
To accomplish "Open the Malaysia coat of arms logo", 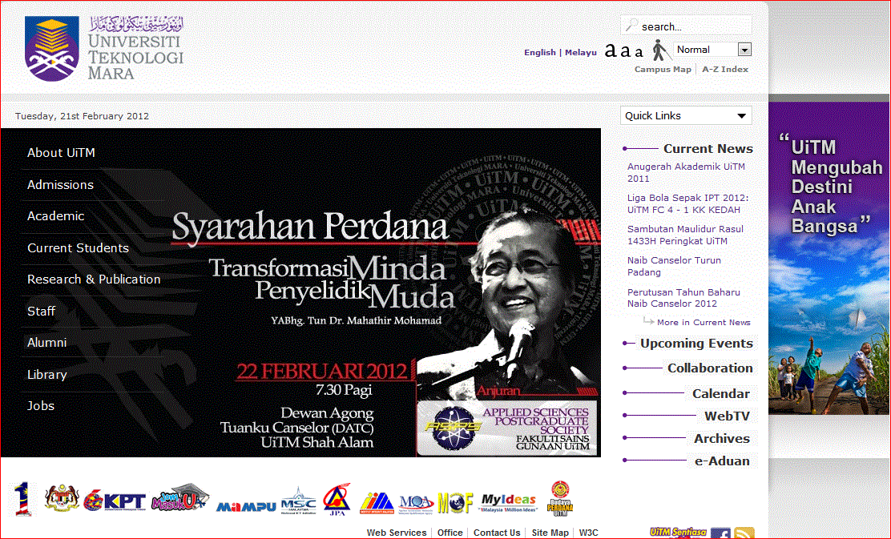I will tap(62, 498).
